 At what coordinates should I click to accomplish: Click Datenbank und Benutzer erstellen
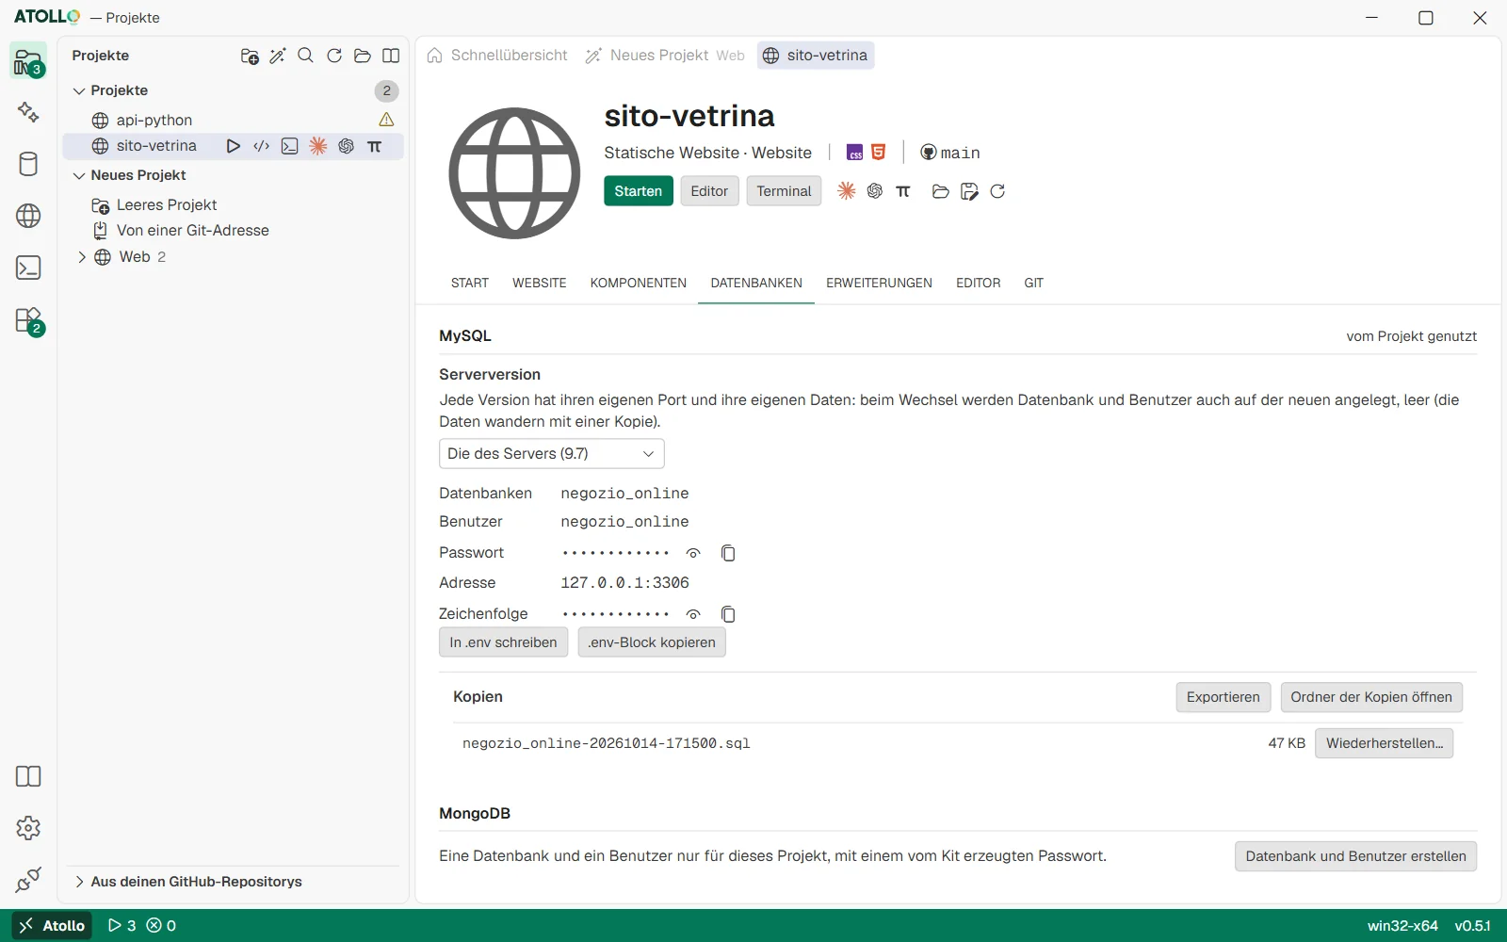click(x=1355, y=856)
